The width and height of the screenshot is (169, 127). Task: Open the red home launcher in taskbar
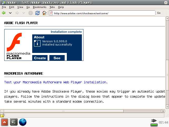[4, 122]
